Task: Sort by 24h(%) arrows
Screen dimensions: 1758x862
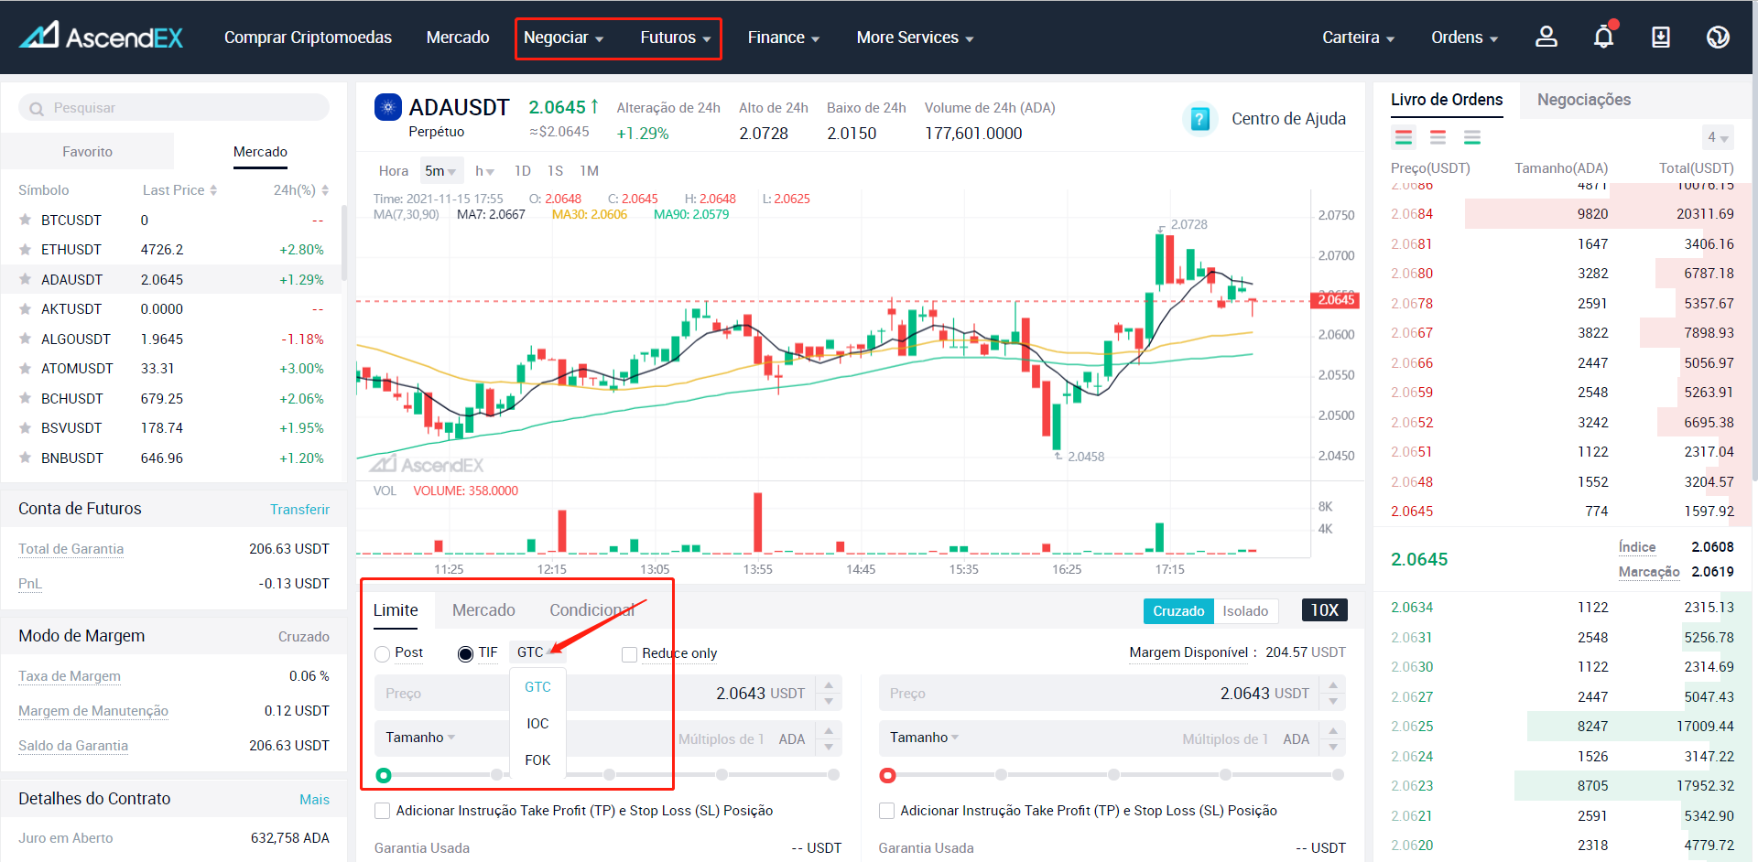Action: point(325,190)
